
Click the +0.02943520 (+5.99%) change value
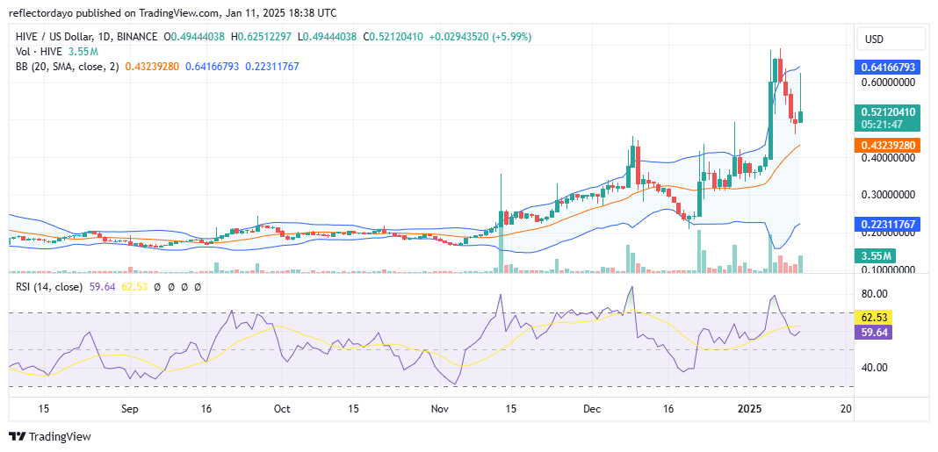pos(480,37)
